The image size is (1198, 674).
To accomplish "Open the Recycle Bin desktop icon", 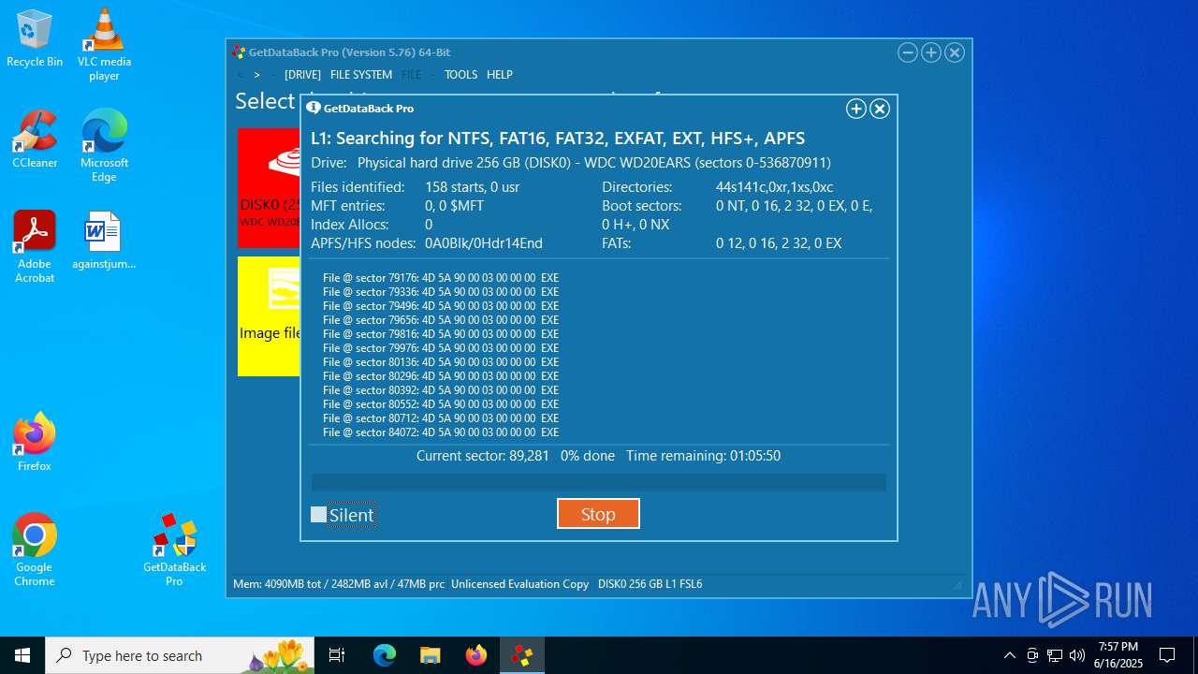I will point(35,39).
